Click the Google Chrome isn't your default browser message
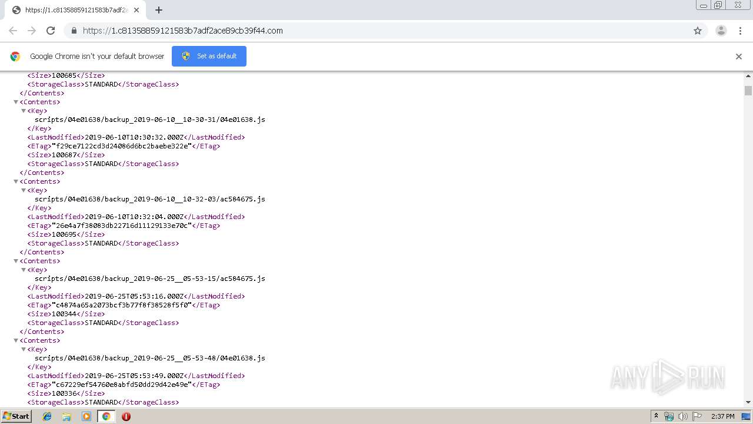The width and height of the screenshot is (753, 424). pos(97,57)
